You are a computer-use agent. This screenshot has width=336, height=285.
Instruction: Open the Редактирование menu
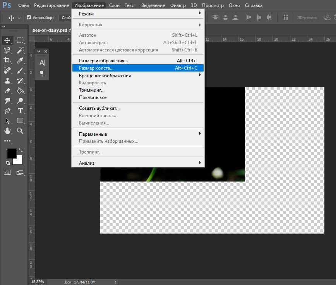(51, 5)
